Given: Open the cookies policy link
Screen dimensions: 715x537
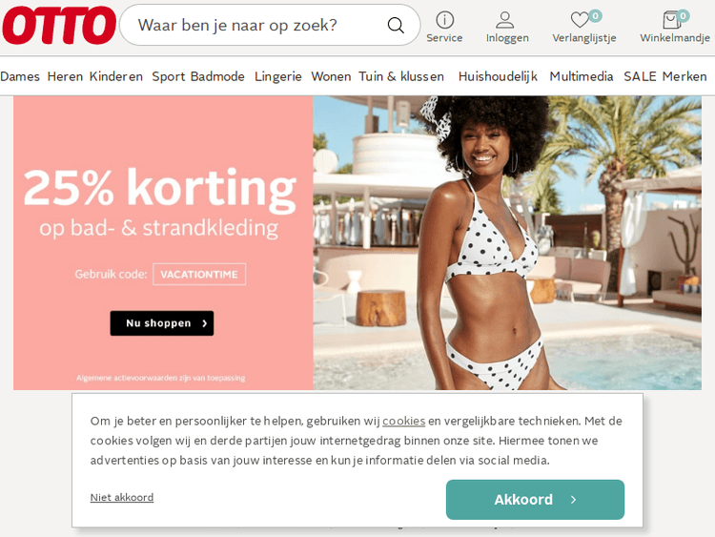Looking at the screenshot, I should pos(403,421).
